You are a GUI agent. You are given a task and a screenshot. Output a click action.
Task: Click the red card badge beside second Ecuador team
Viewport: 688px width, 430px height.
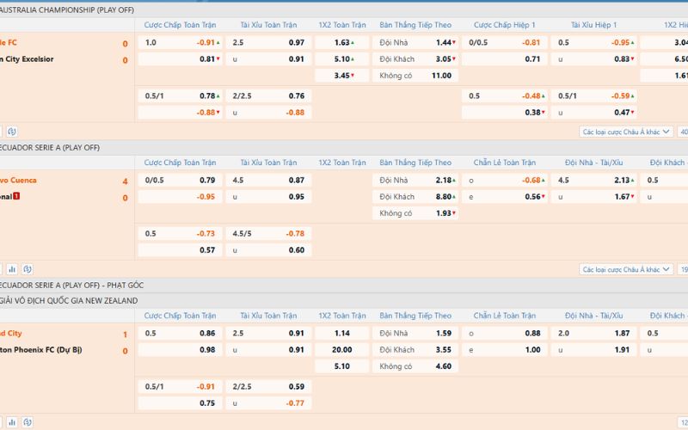coord(16,197)
